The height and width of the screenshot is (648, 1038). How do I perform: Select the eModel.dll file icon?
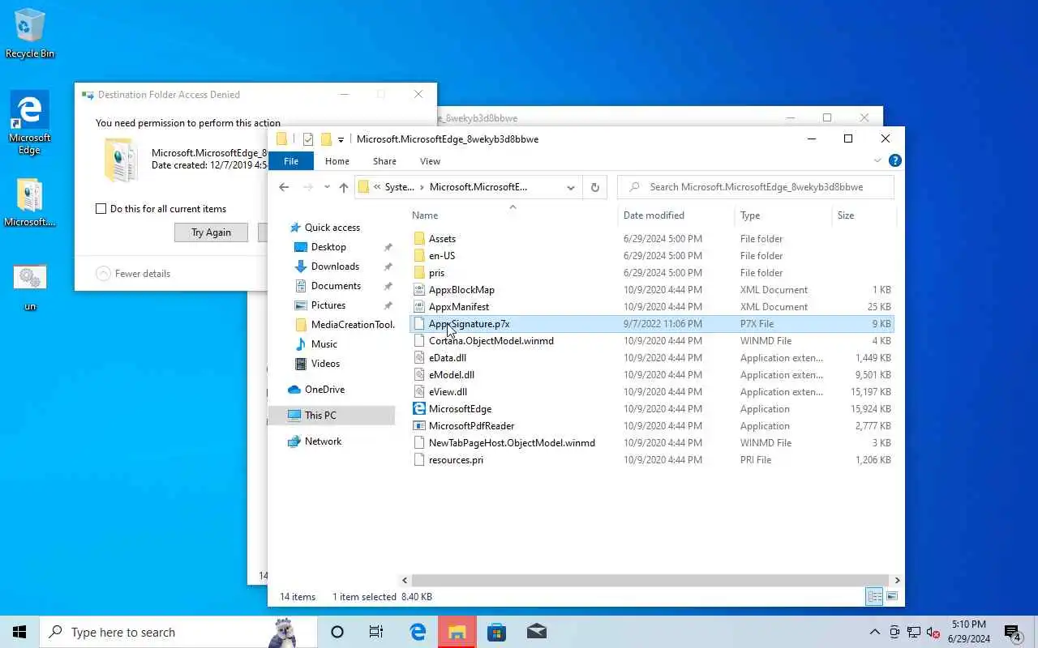[419, 375]
